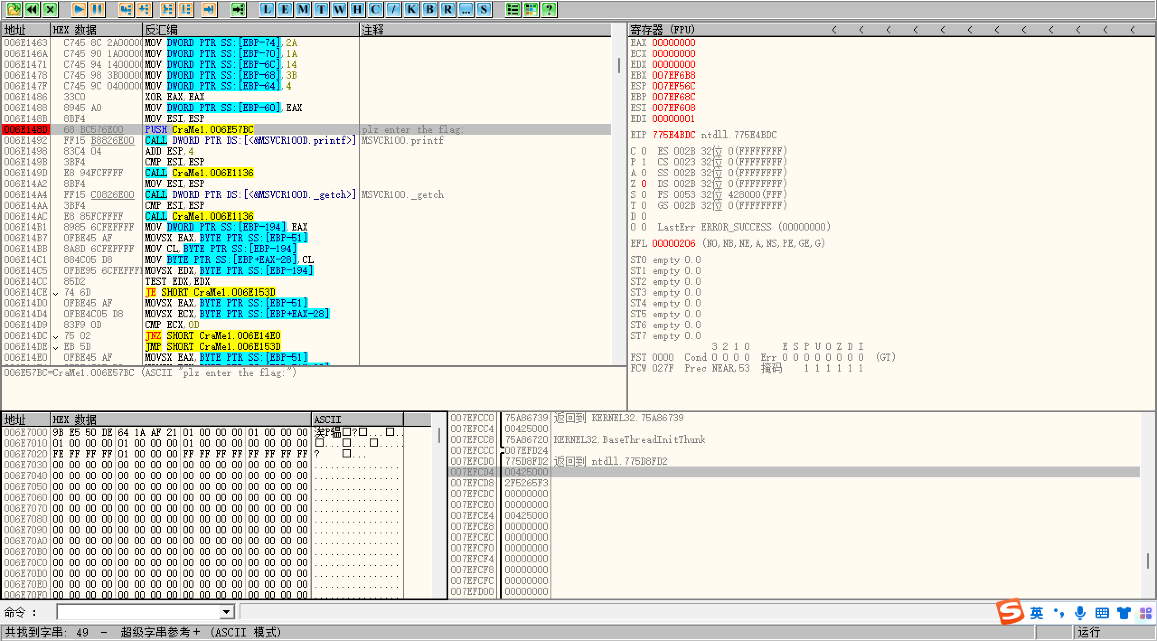Open Run trace with the ellipsis button
1157x641 pixels.
coord(466,9)
